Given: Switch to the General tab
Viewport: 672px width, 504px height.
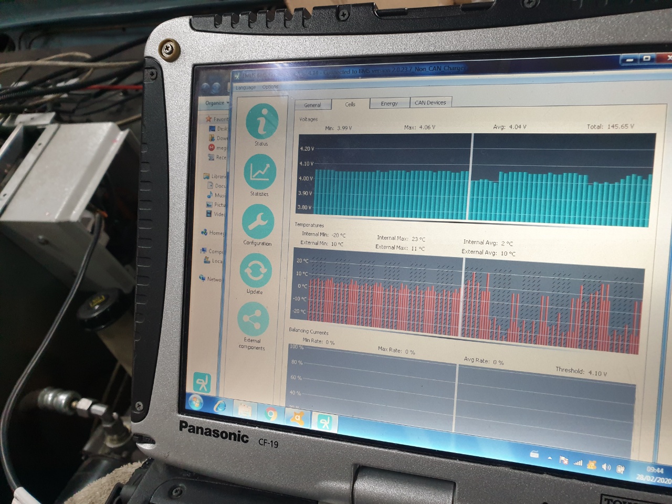Looking at the screenshot, I should click(312, 105).
